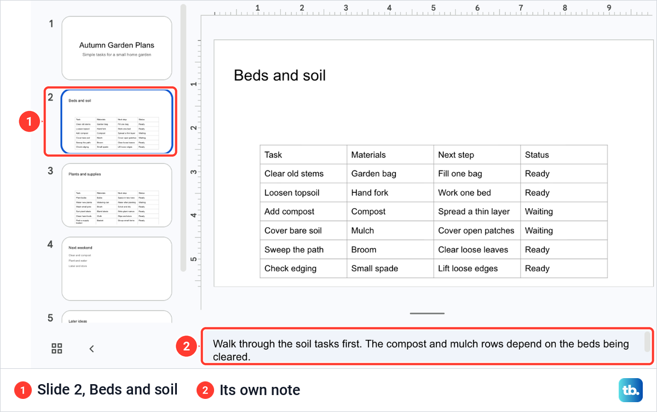
Task: Click the speaker notes scrollbar
Action: point(647,341)
